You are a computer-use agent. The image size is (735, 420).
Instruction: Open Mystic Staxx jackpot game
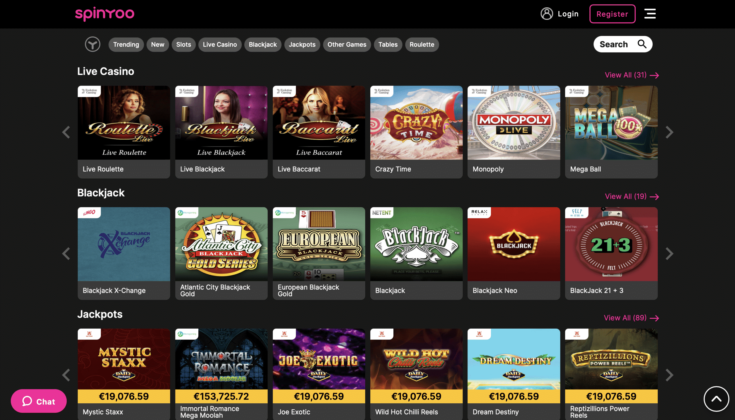coord(124,374)
